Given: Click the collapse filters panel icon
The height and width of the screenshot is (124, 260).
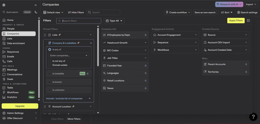Looking at the screenshot, I should [248, 20].
